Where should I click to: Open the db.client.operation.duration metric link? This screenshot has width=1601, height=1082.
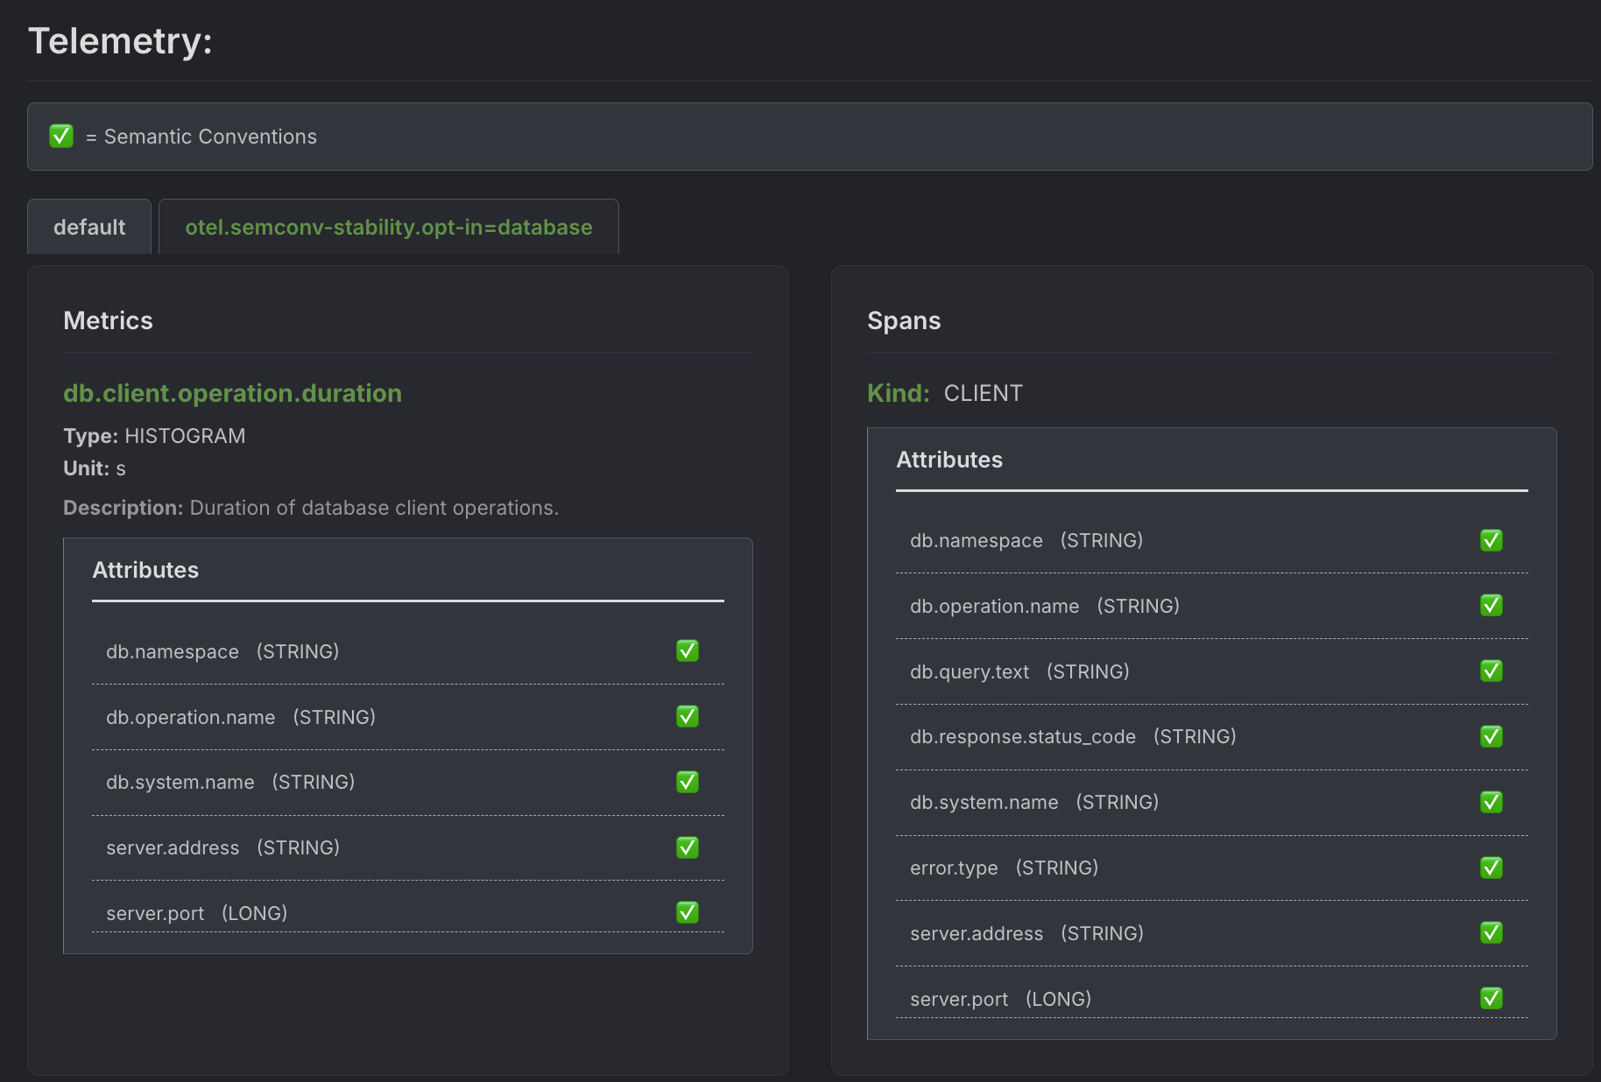click(x=232, y=393)
